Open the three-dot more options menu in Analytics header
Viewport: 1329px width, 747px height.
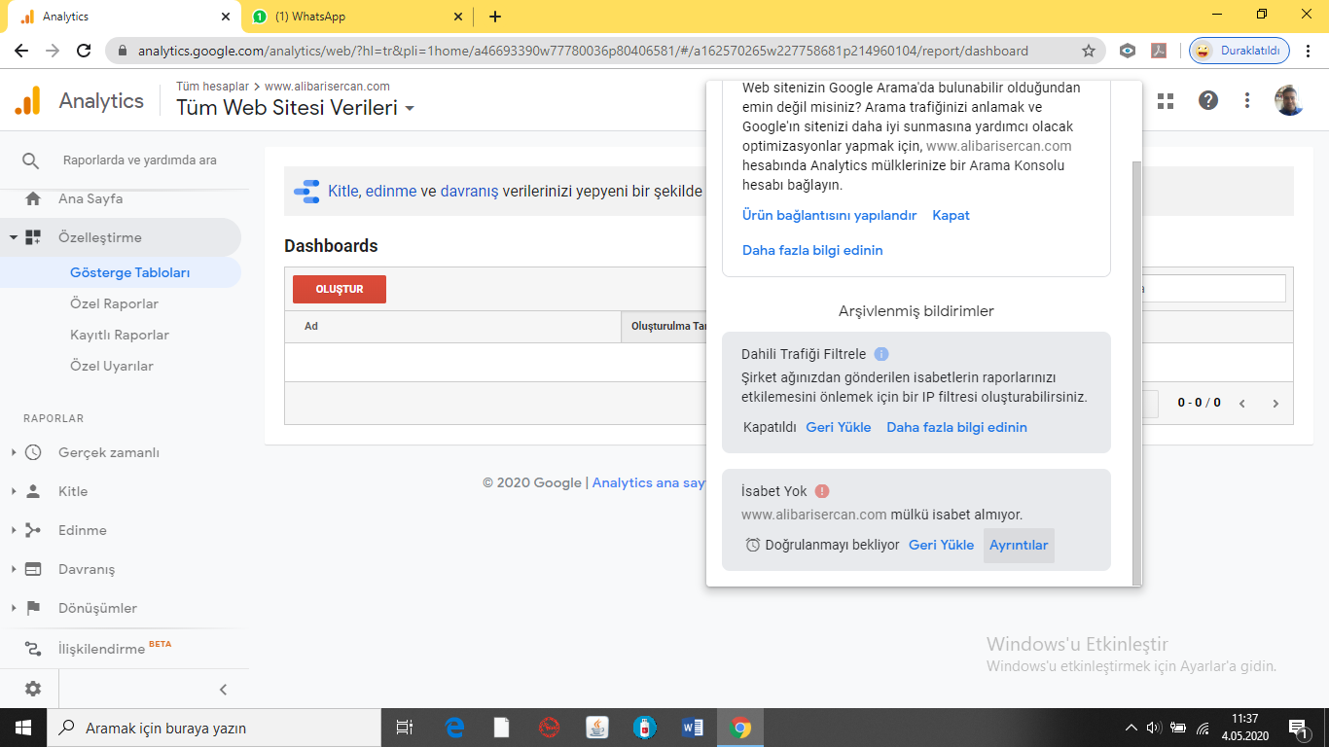point(1247,100)
